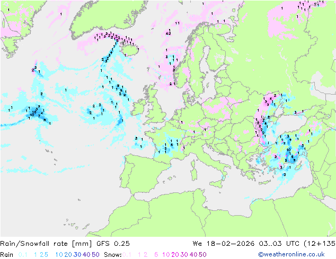Image resolution: width=336 pixels, height=259 pixels.
Task: Select the Snow legend 50 value
Action: pos(202,255)
